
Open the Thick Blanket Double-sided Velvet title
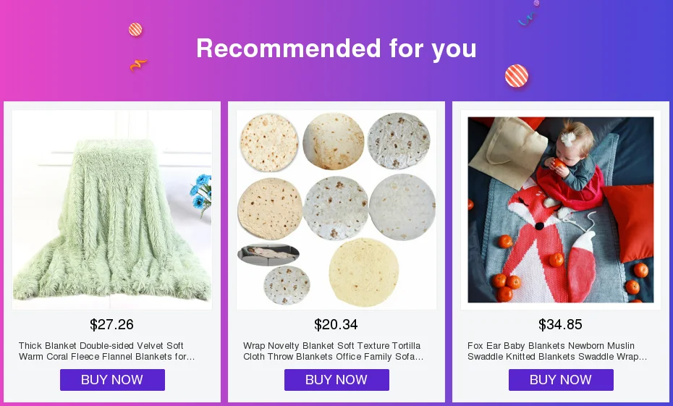[107, 351]
